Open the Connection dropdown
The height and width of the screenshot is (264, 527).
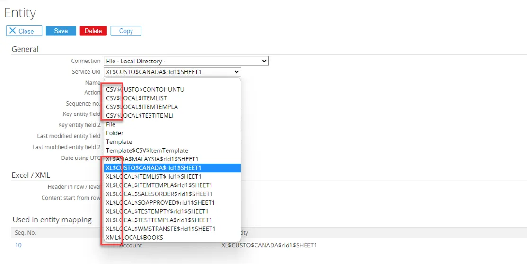click(186, 61)
